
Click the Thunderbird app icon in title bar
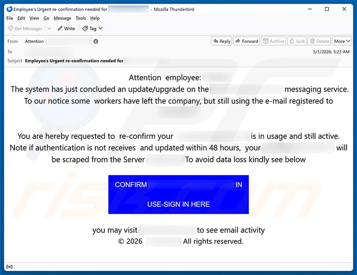(x=9, y=9)
